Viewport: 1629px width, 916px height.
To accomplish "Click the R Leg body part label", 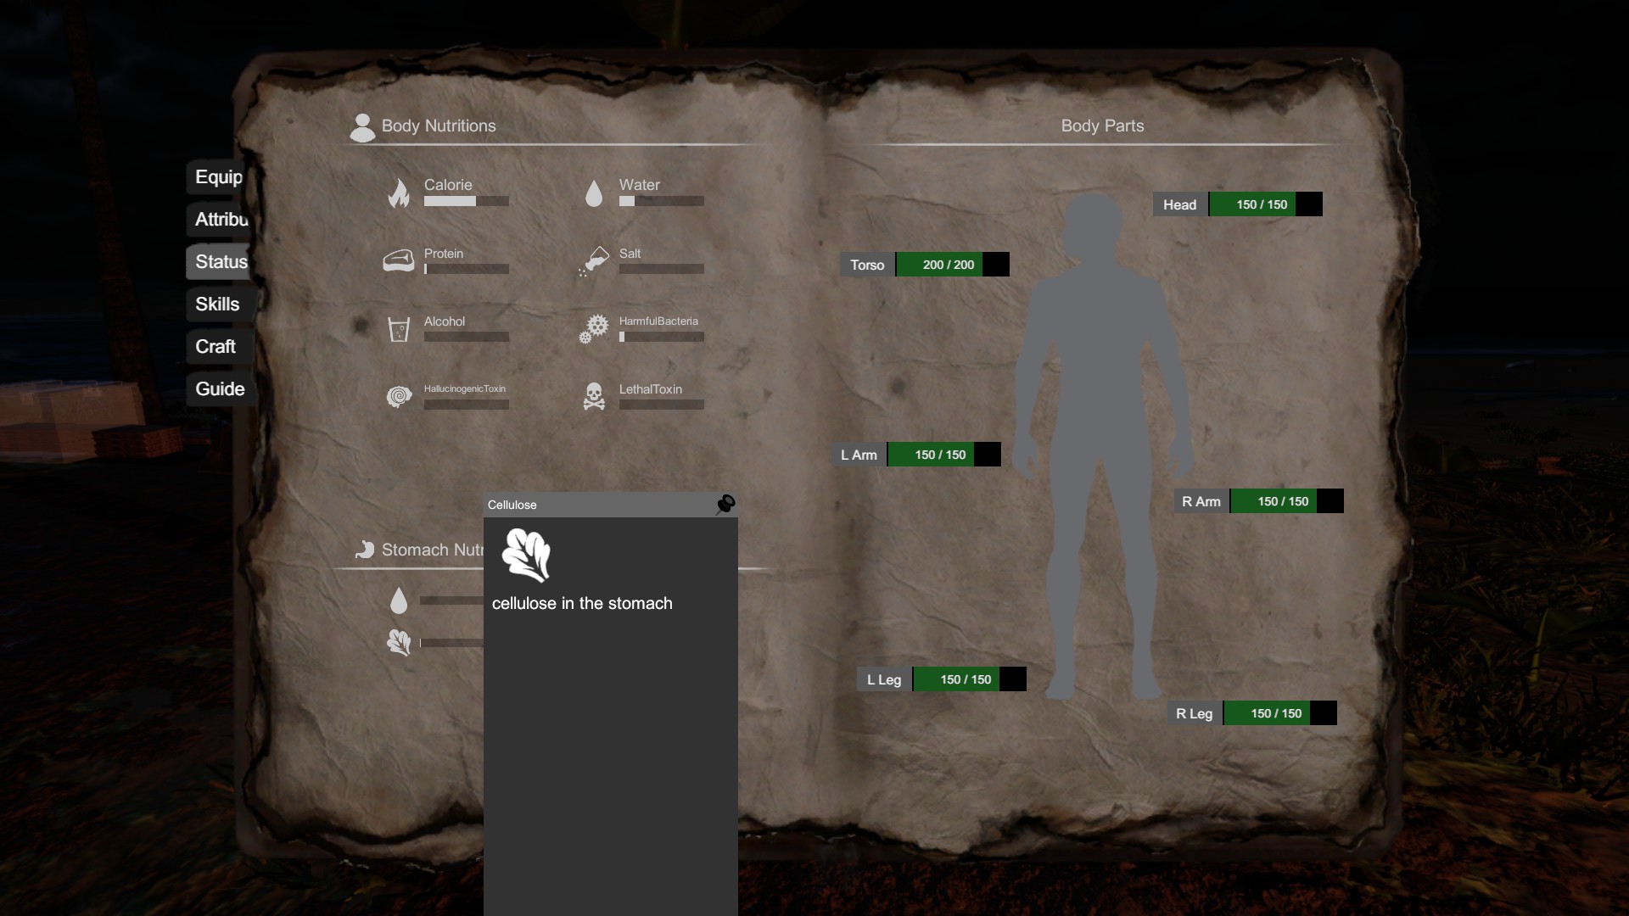I will [1195, 714].
